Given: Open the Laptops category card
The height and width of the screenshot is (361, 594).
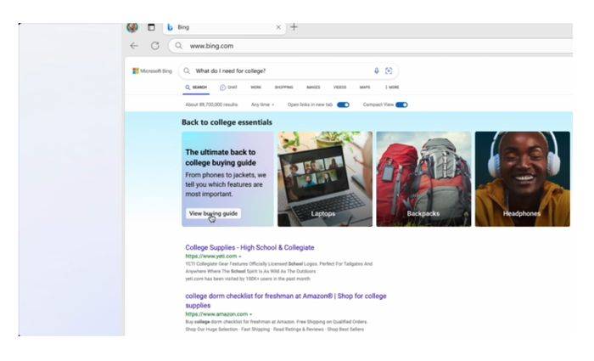Looking at the screenshot, I should tap(325, 179).
